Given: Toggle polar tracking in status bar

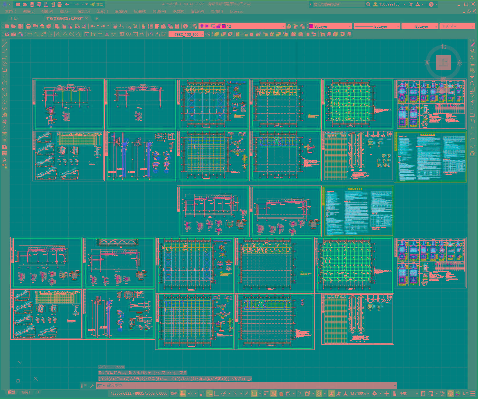Looking at the screenshot, I should (x=223, y=393).
